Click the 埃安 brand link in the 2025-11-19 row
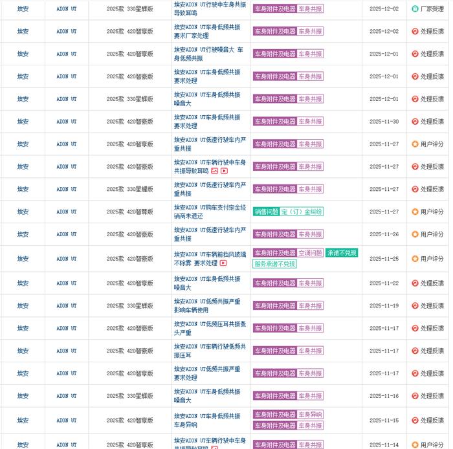The width and height of the screenshot is (453, 449). (23, 306)
